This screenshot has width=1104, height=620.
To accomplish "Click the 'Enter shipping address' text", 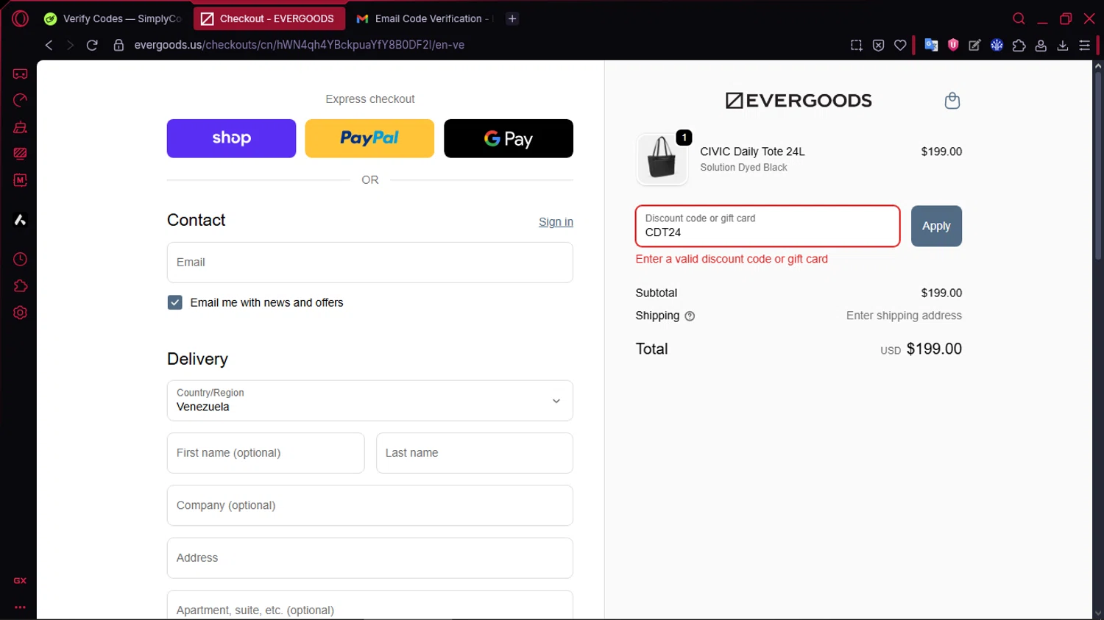I will pyautogui.click(x=904, y=316).
